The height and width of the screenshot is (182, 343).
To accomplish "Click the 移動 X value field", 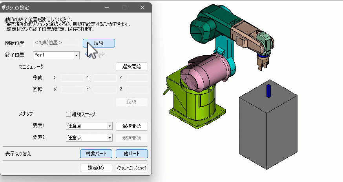I will 72,78.
